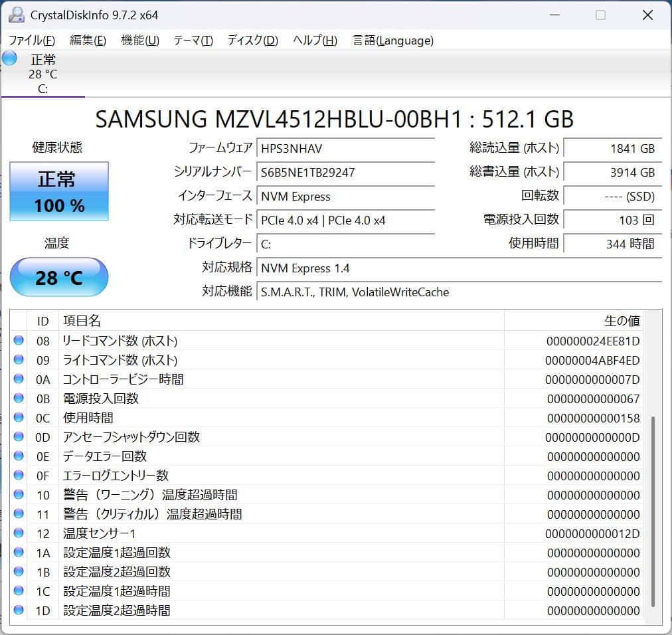Click the interface field NVM Express

(346, 197)
